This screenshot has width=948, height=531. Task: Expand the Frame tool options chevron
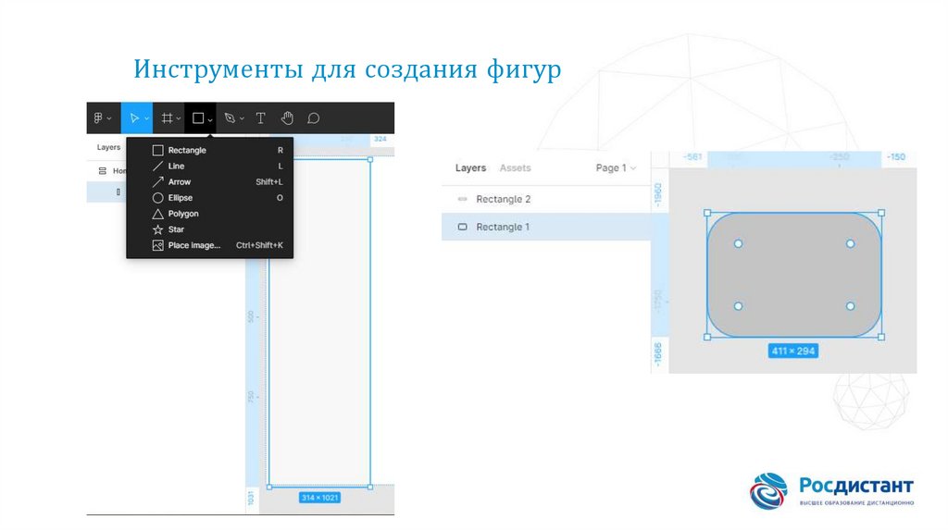click(x=179, y=119)
